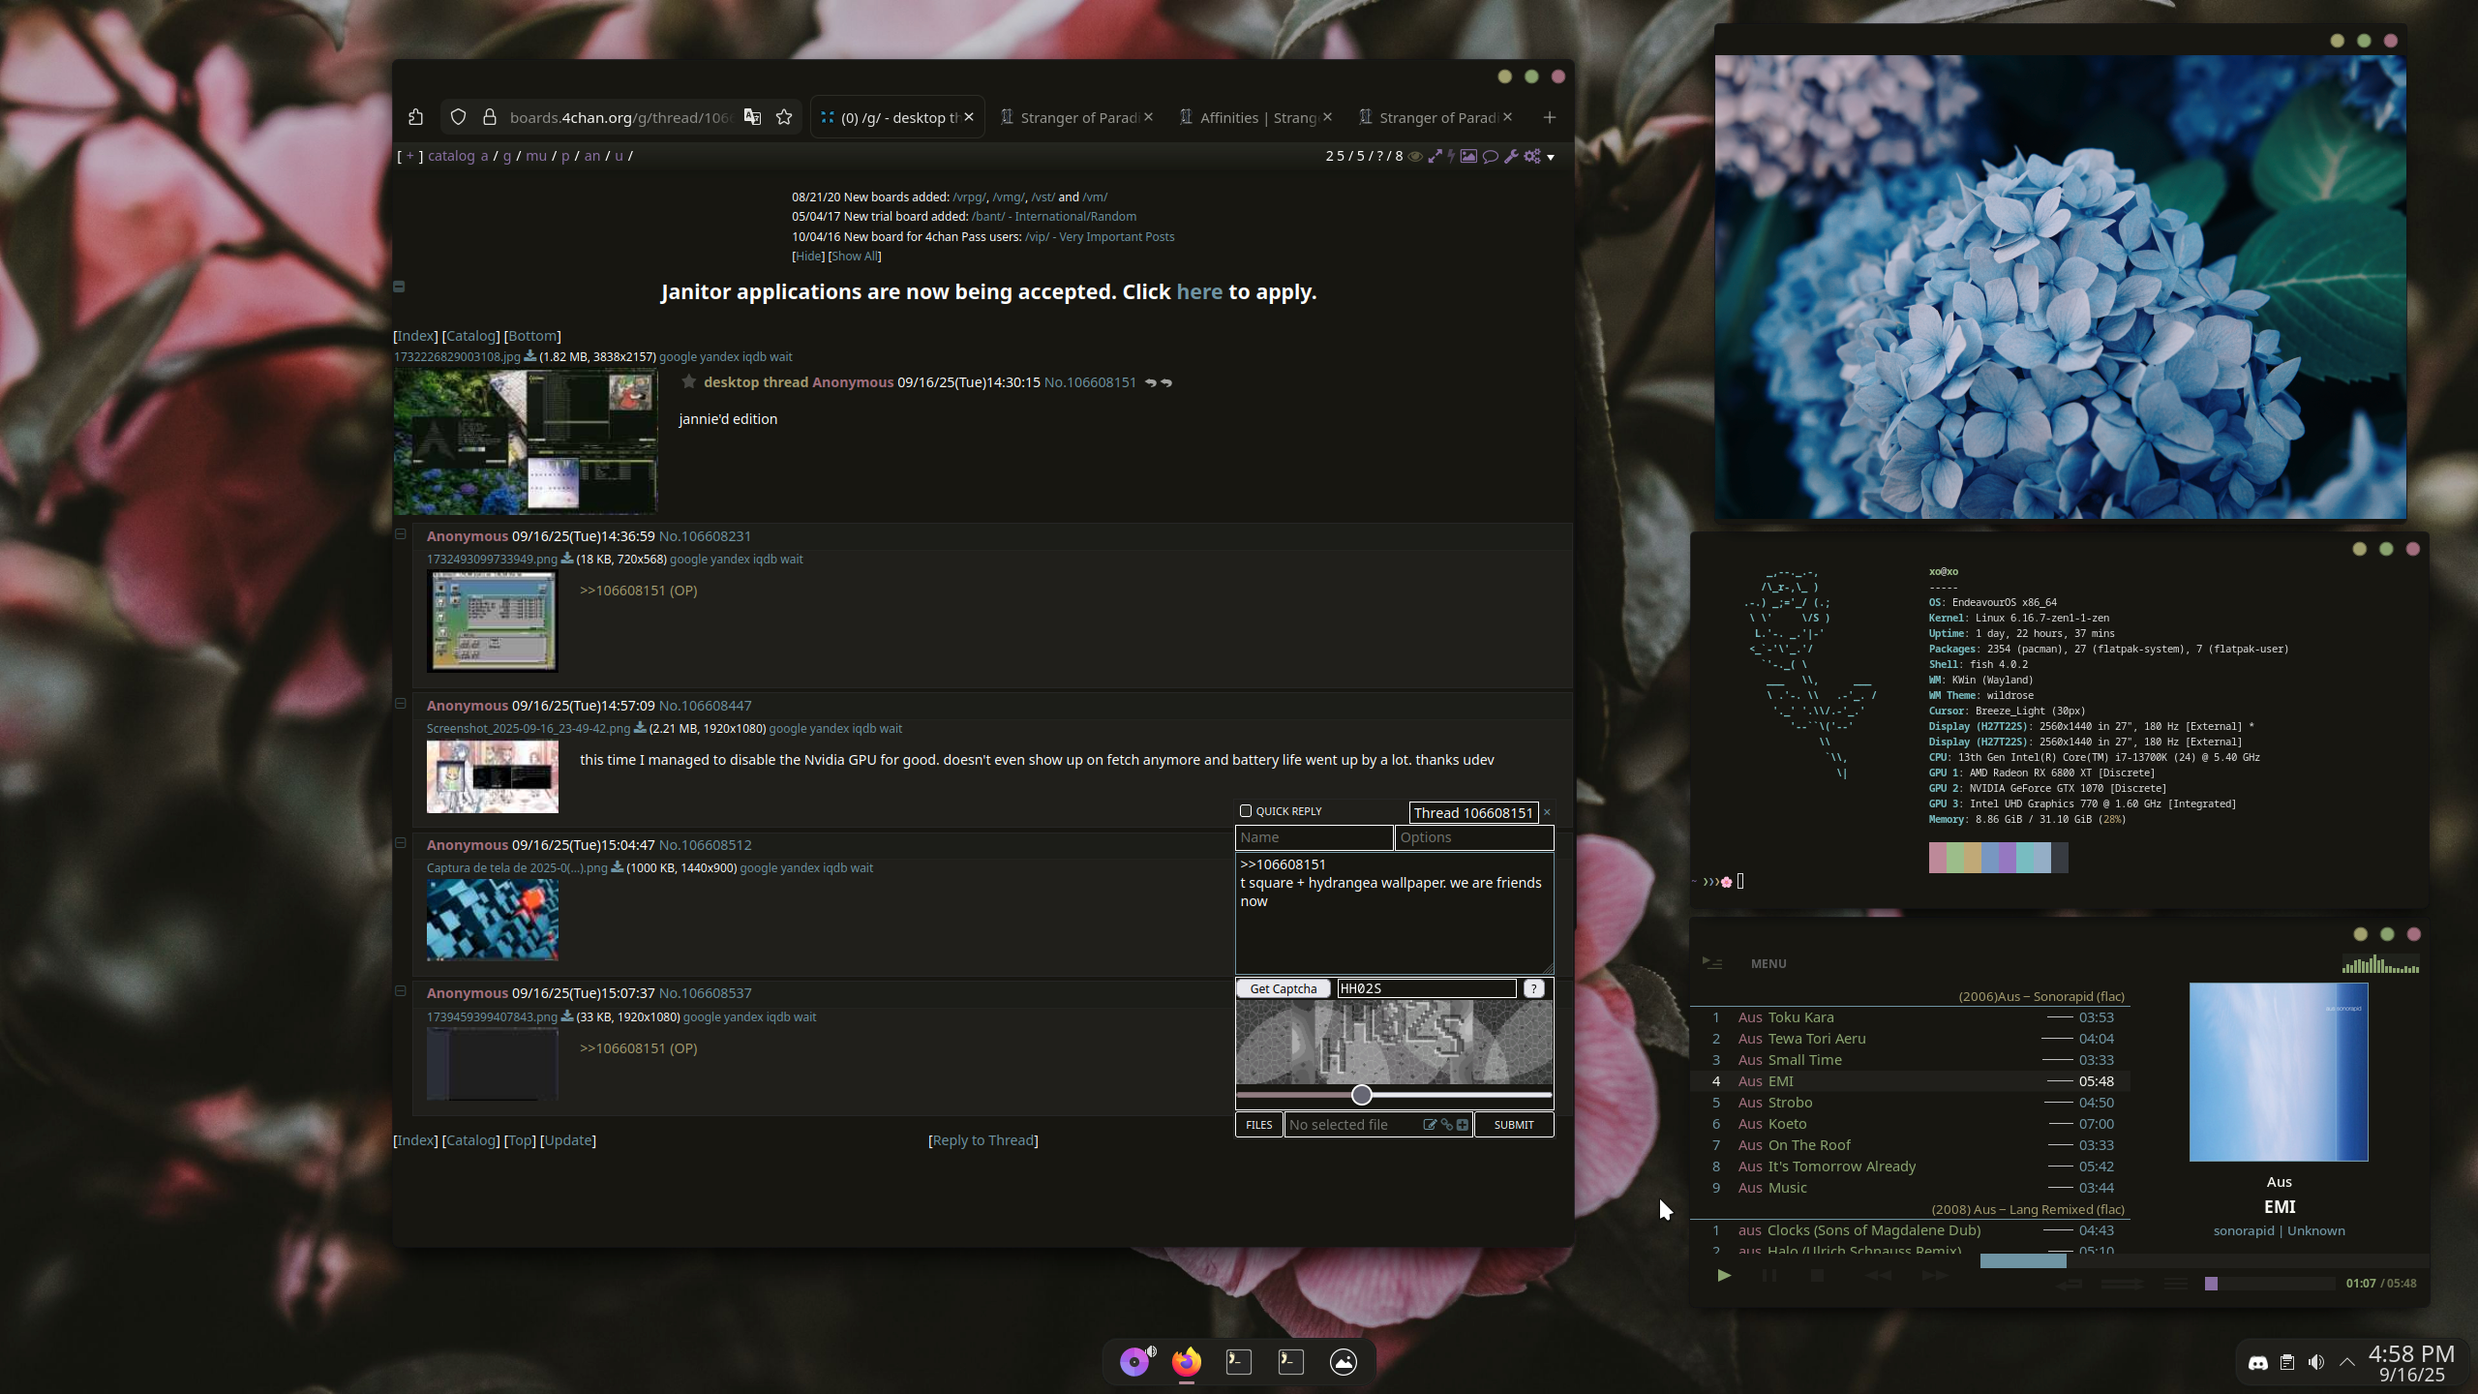Screen dimensions: 2478x1394
Task: Close the quick reply with x button
Action: [x=1547, y=812]
